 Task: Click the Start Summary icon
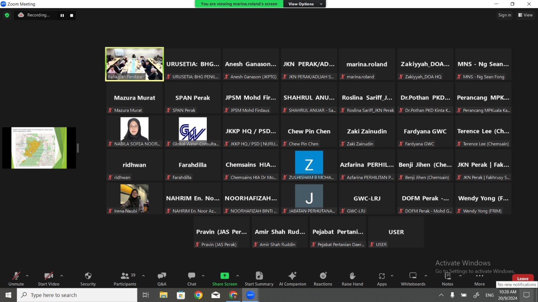click(x=259, y=276)
